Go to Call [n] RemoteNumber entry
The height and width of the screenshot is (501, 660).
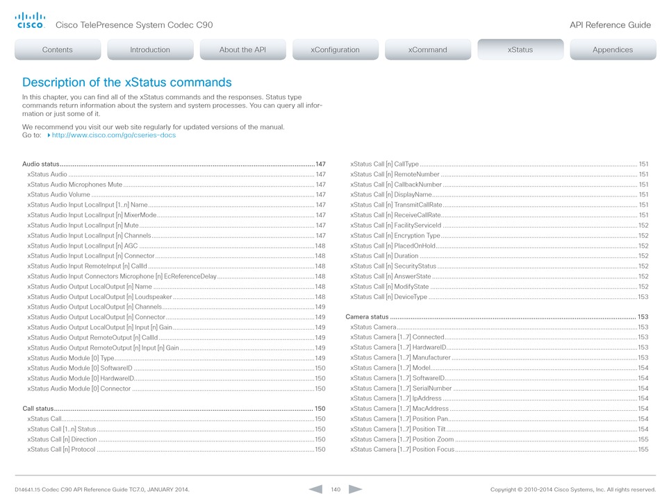pyautogui.click(x=500, y=174)
